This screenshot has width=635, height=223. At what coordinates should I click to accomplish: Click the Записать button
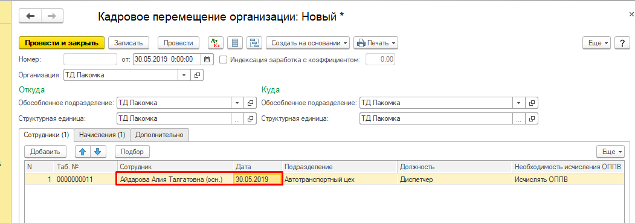[x=128, y=42]
